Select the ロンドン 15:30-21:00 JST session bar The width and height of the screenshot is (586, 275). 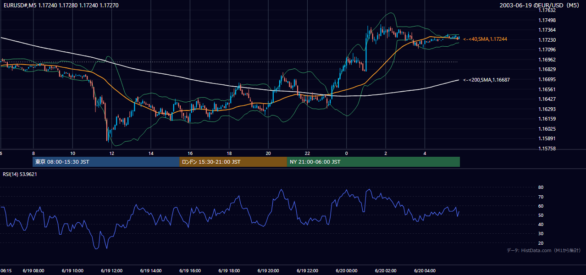click(x=233, y=162)
